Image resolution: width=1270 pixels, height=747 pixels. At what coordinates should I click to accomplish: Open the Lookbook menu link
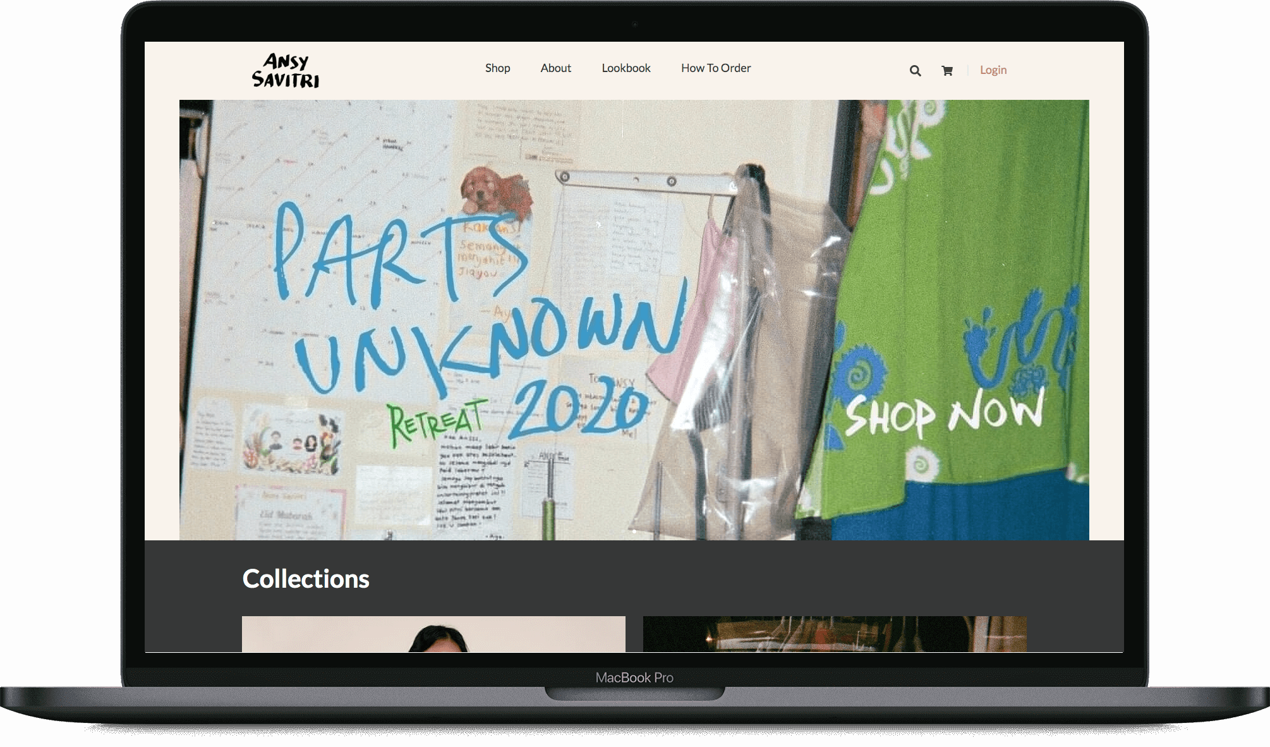coord(626,68)
